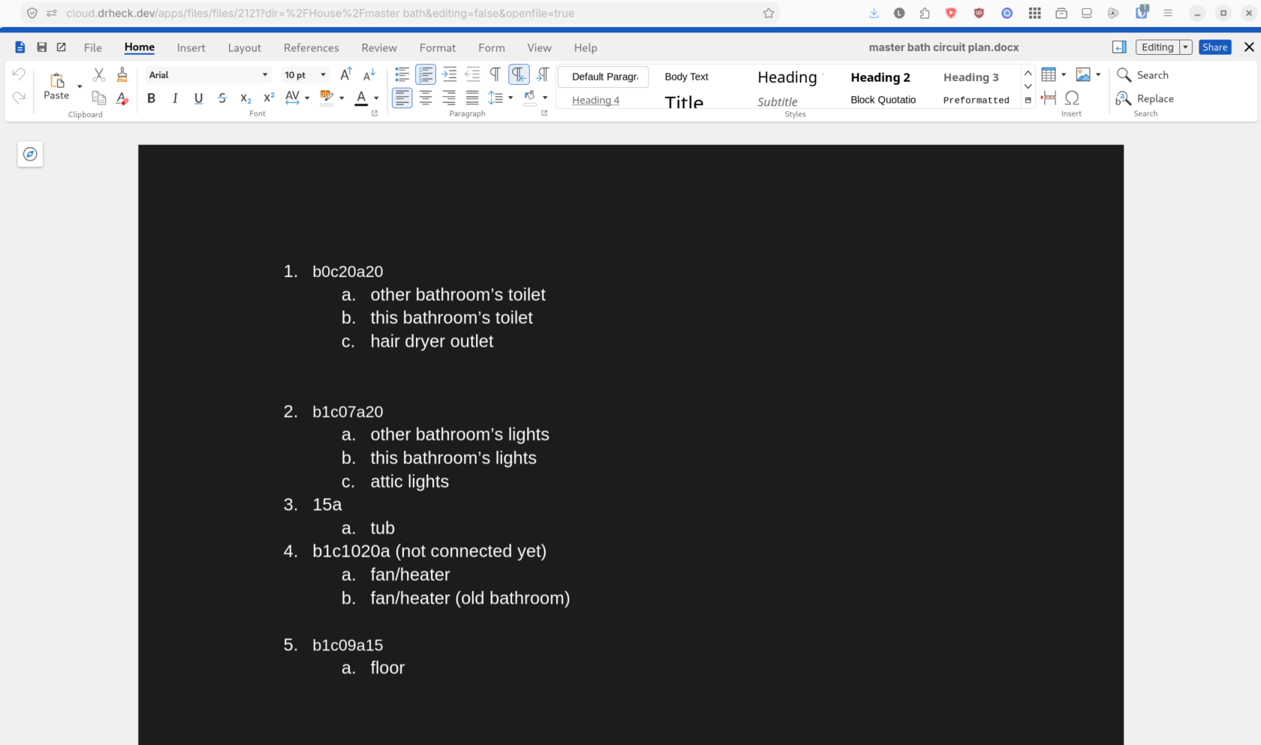Toggle Bold formatting
This screenshot has width=1261, height=745.
point(152,98)
